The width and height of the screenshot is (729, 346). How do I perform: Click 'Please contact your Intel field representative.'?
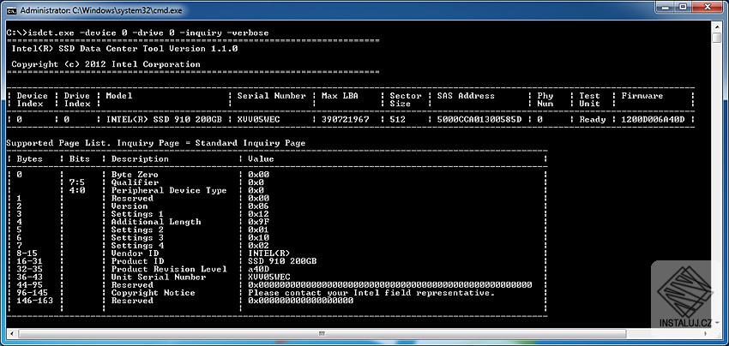click(x=371, y=293)
